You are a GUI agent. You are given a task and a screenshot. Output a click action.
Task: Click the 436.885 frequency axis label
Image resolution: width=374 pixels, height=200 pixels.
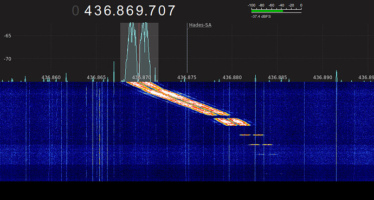pos(278,78)
